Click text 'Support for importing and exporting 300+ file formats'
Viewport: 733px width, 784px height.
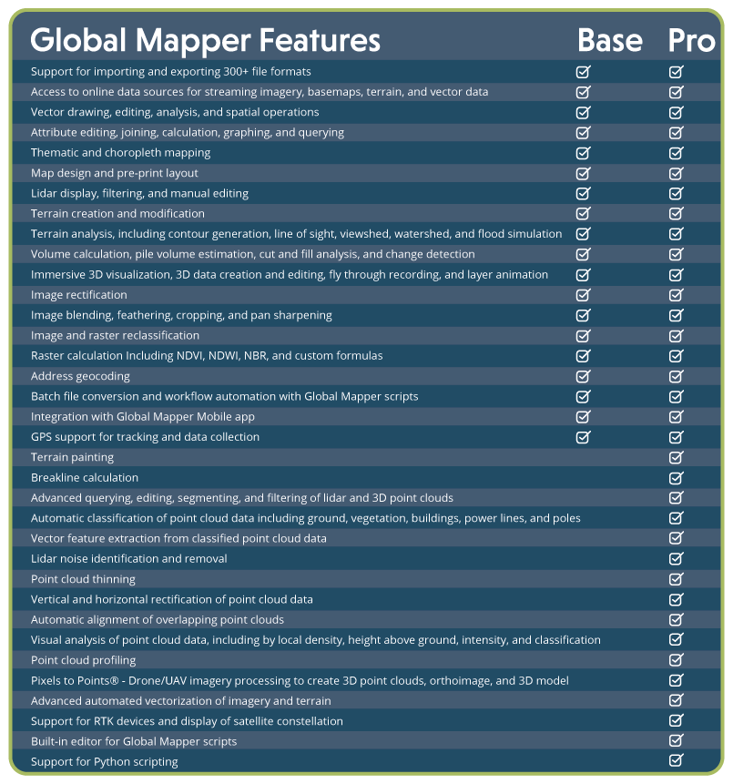pos(171,72)
